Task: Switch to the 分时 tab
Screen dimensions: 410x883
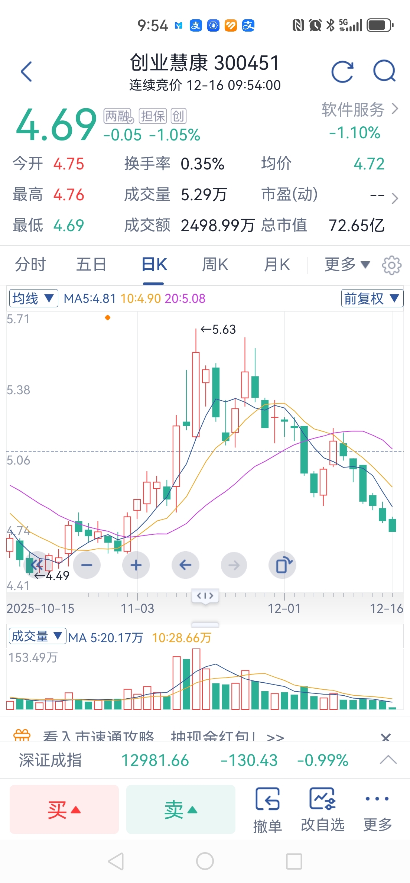Action: tap(30, 265)
